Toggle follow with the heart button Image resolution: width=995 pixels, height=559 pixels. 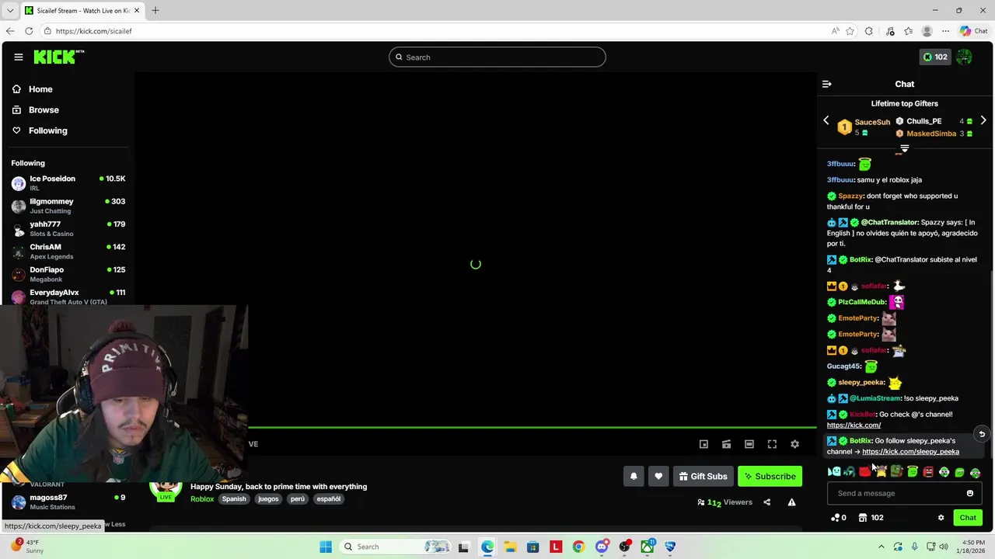click(x=658, y=477)
